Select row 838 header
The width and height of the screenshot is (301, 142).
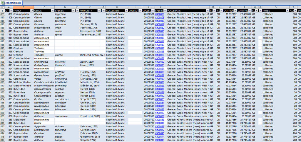pos(2,113)
